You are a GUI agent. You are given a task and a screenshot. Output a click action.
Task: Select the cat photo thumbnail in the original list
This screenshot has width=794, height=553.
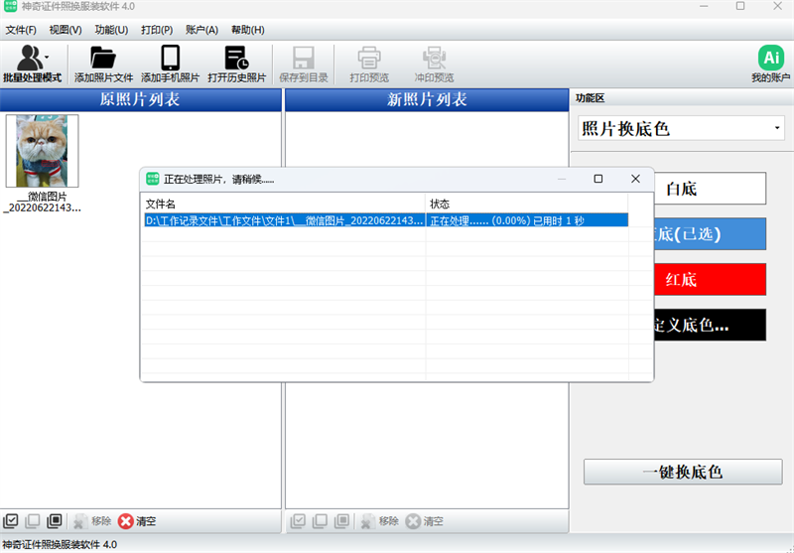click(42, 151)
